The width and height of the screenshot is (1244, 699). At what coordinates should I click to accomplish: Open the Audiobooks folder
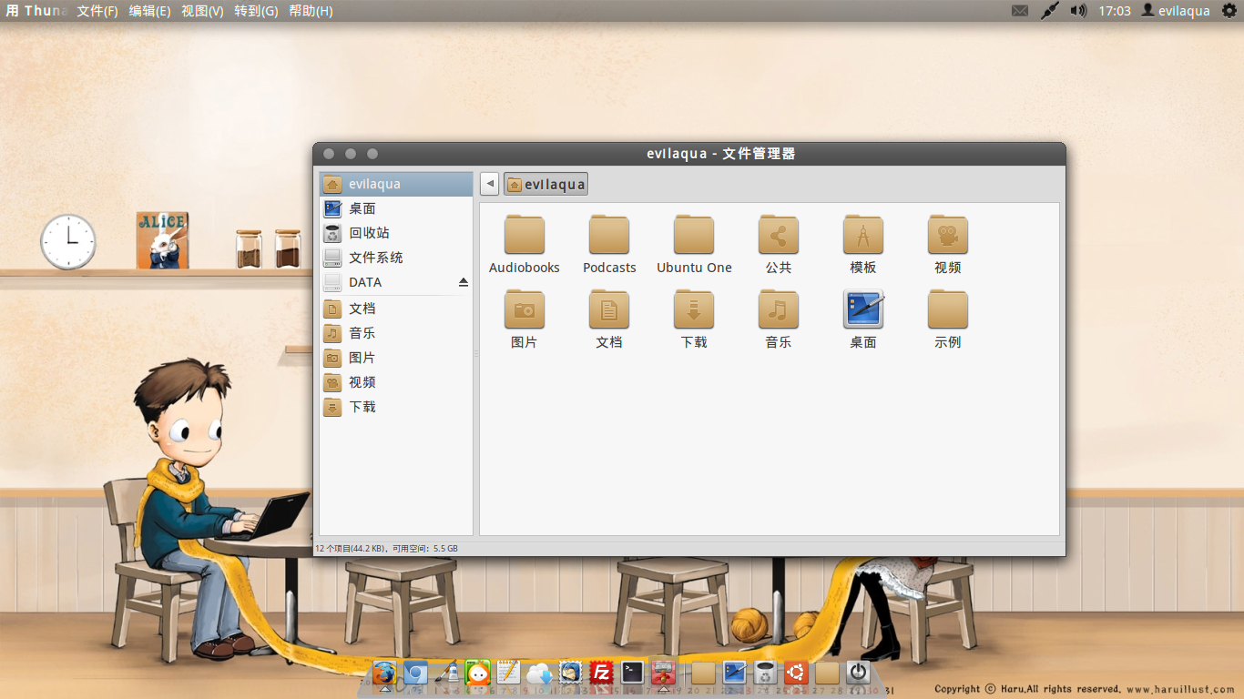click(524, 244)
